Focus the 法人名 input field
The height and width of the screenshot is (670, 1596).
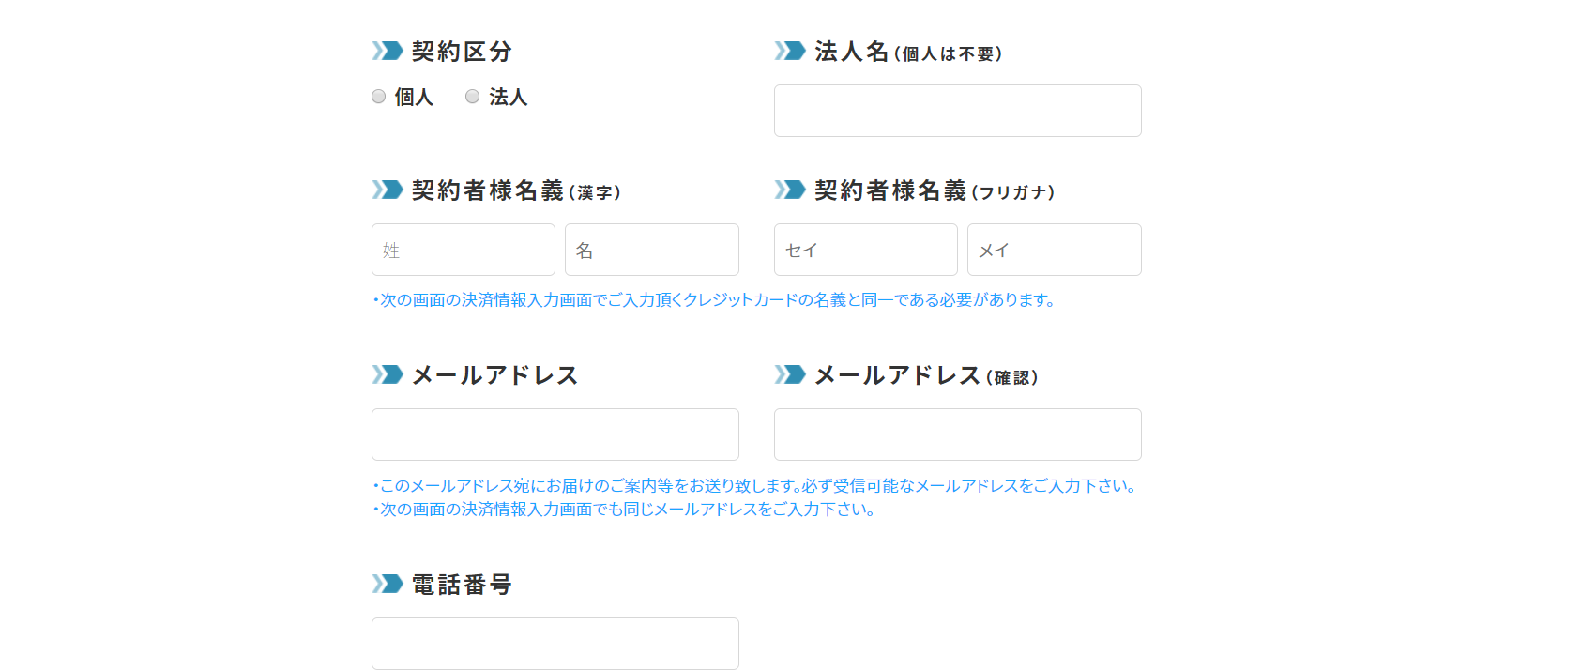(957, 111)
